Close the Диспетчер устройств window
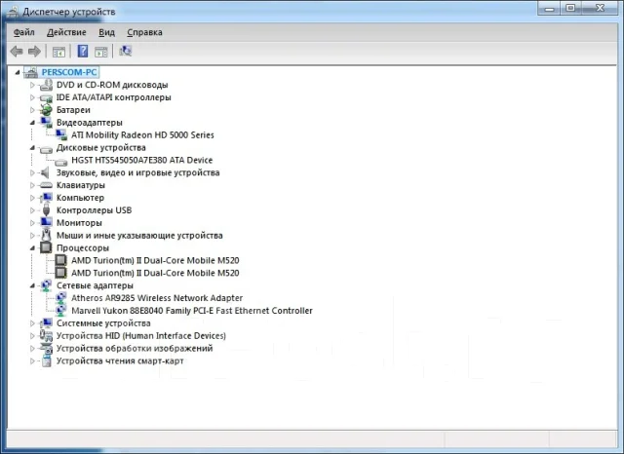This screenshot has height=454, width=624. click(601, 8)
